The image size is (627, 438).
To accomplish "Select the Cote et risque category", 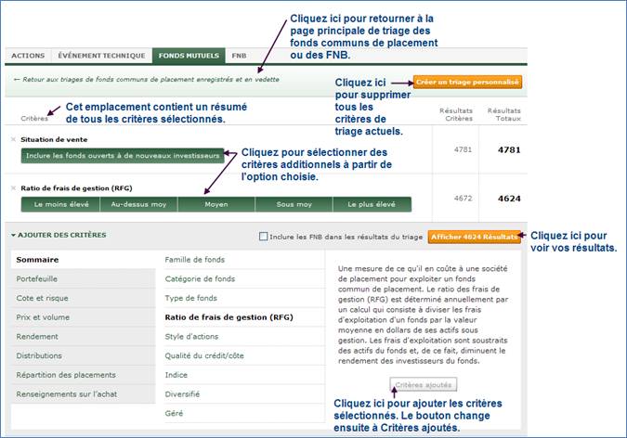I will (x=84, y=298).
